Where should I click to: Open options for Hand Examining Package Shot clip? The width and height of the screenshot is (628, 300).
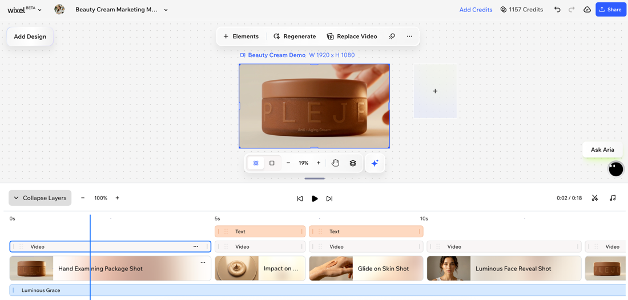tap(203, 262)
